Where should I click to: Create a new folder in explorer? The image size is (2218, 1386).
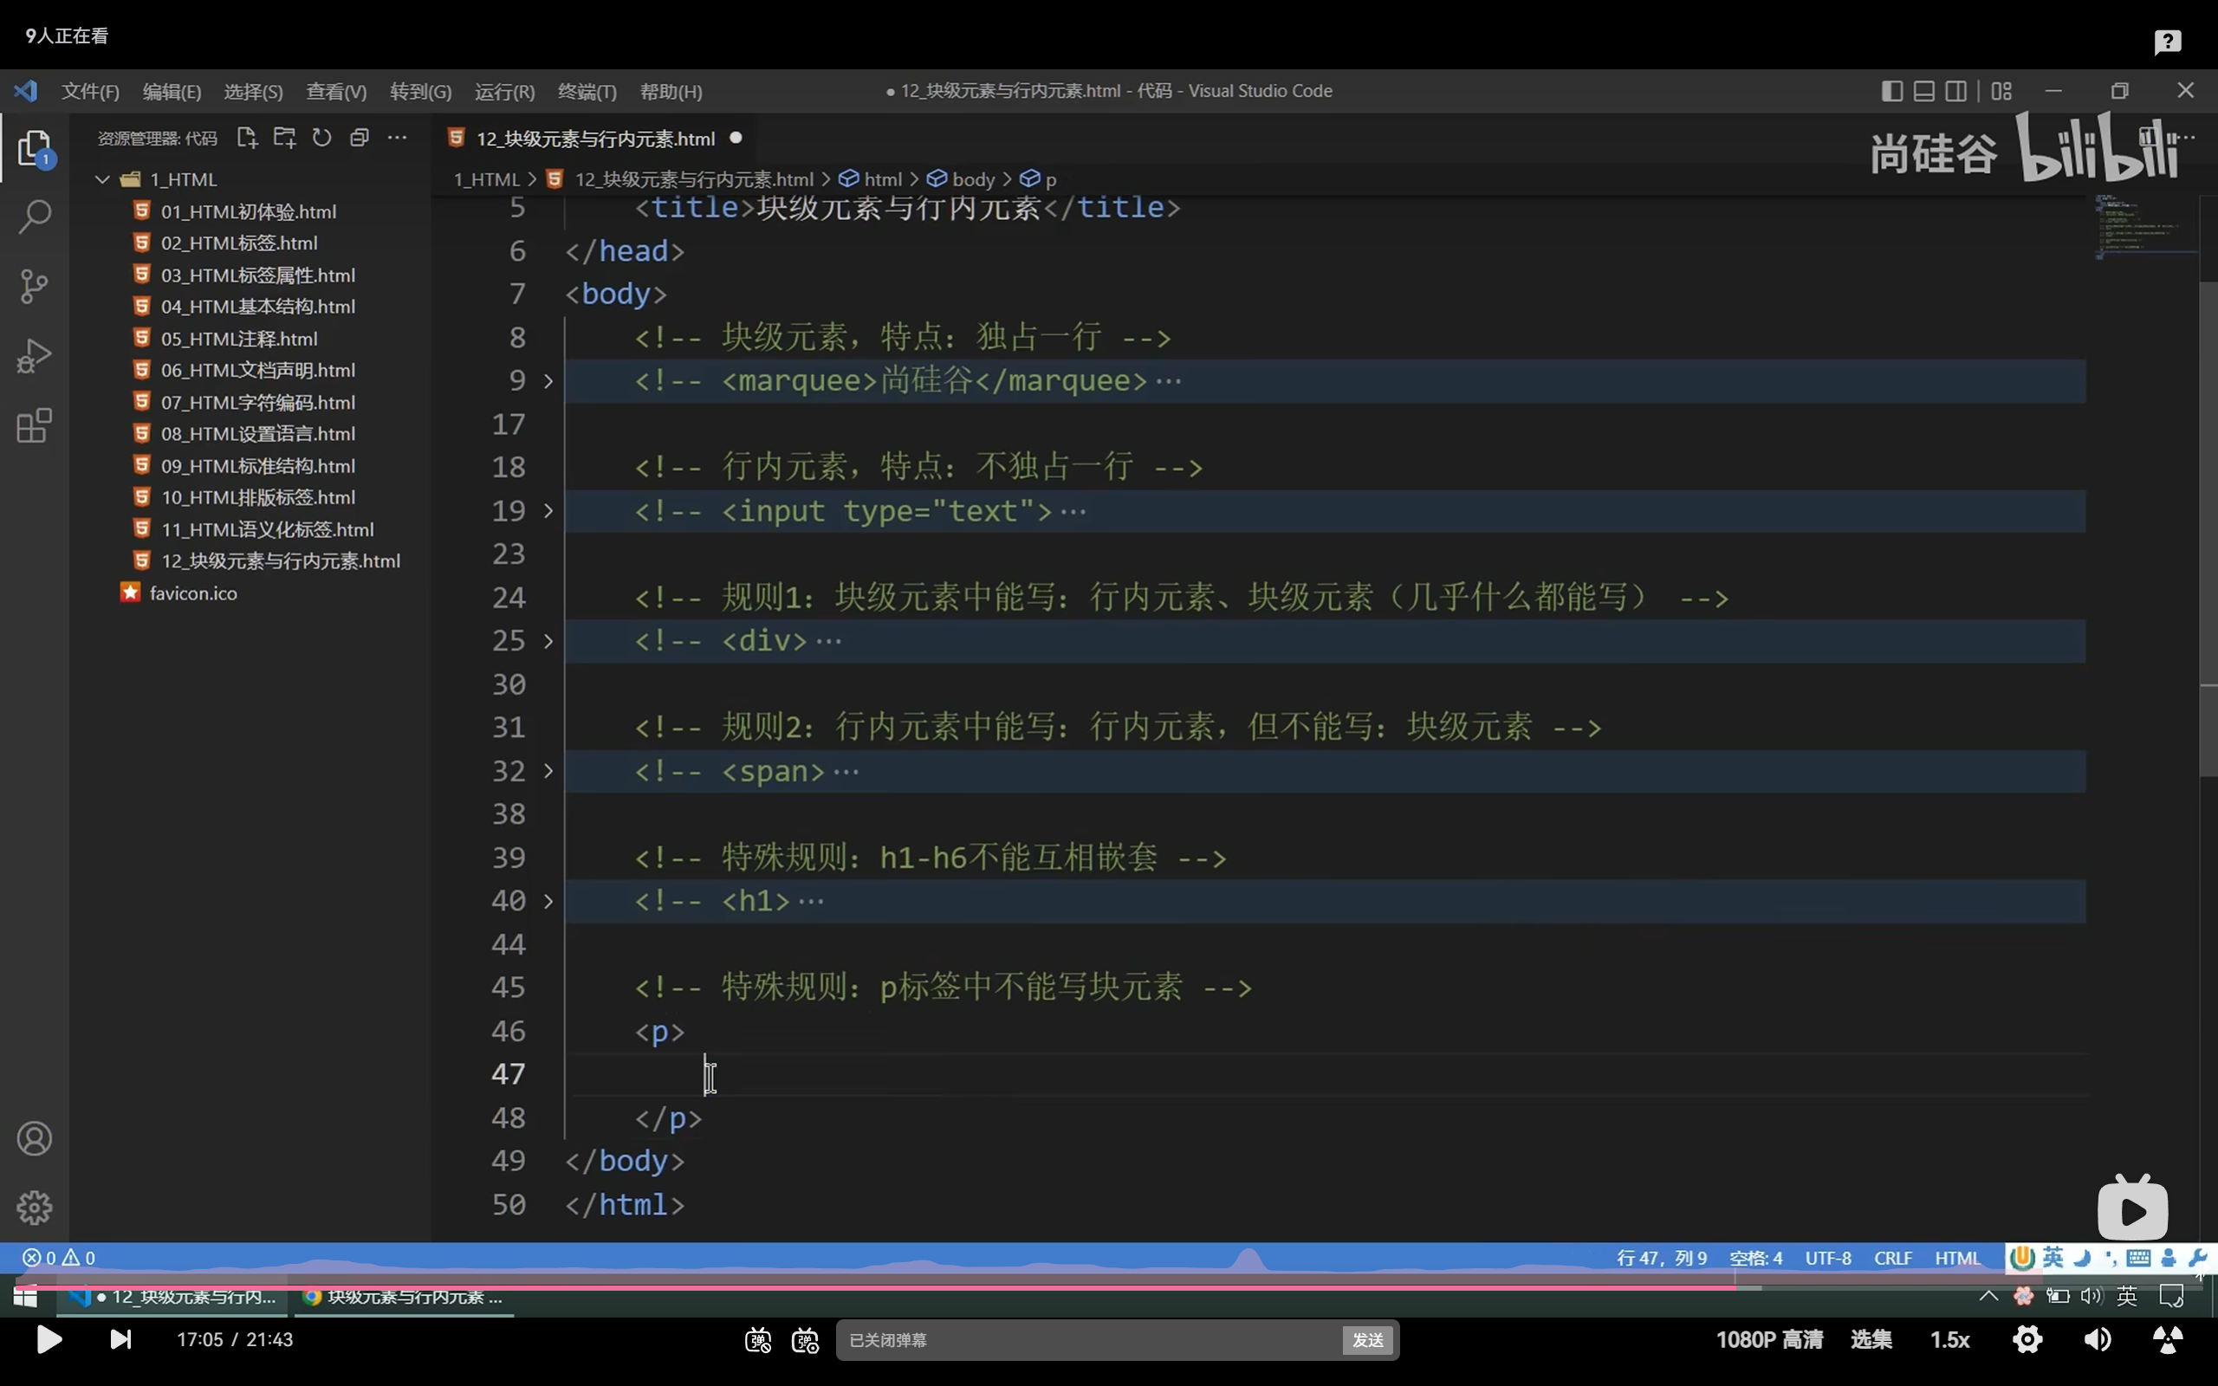click(284, 138)
